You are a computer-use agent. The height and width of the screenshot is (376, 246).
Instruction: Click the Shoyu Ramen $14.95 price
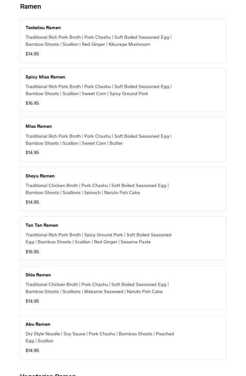click(x=32, y=202)
